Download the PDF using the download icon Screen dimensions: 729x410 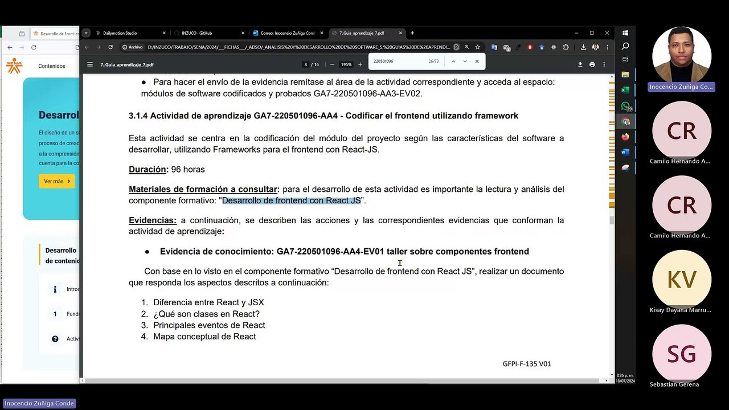pos(580,64)
